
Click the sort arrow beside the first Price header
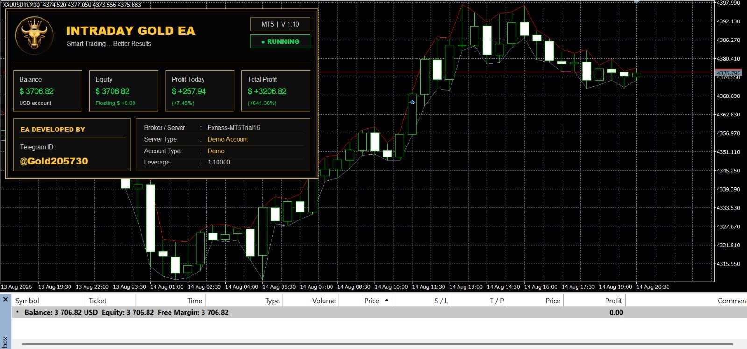point(387,301)
